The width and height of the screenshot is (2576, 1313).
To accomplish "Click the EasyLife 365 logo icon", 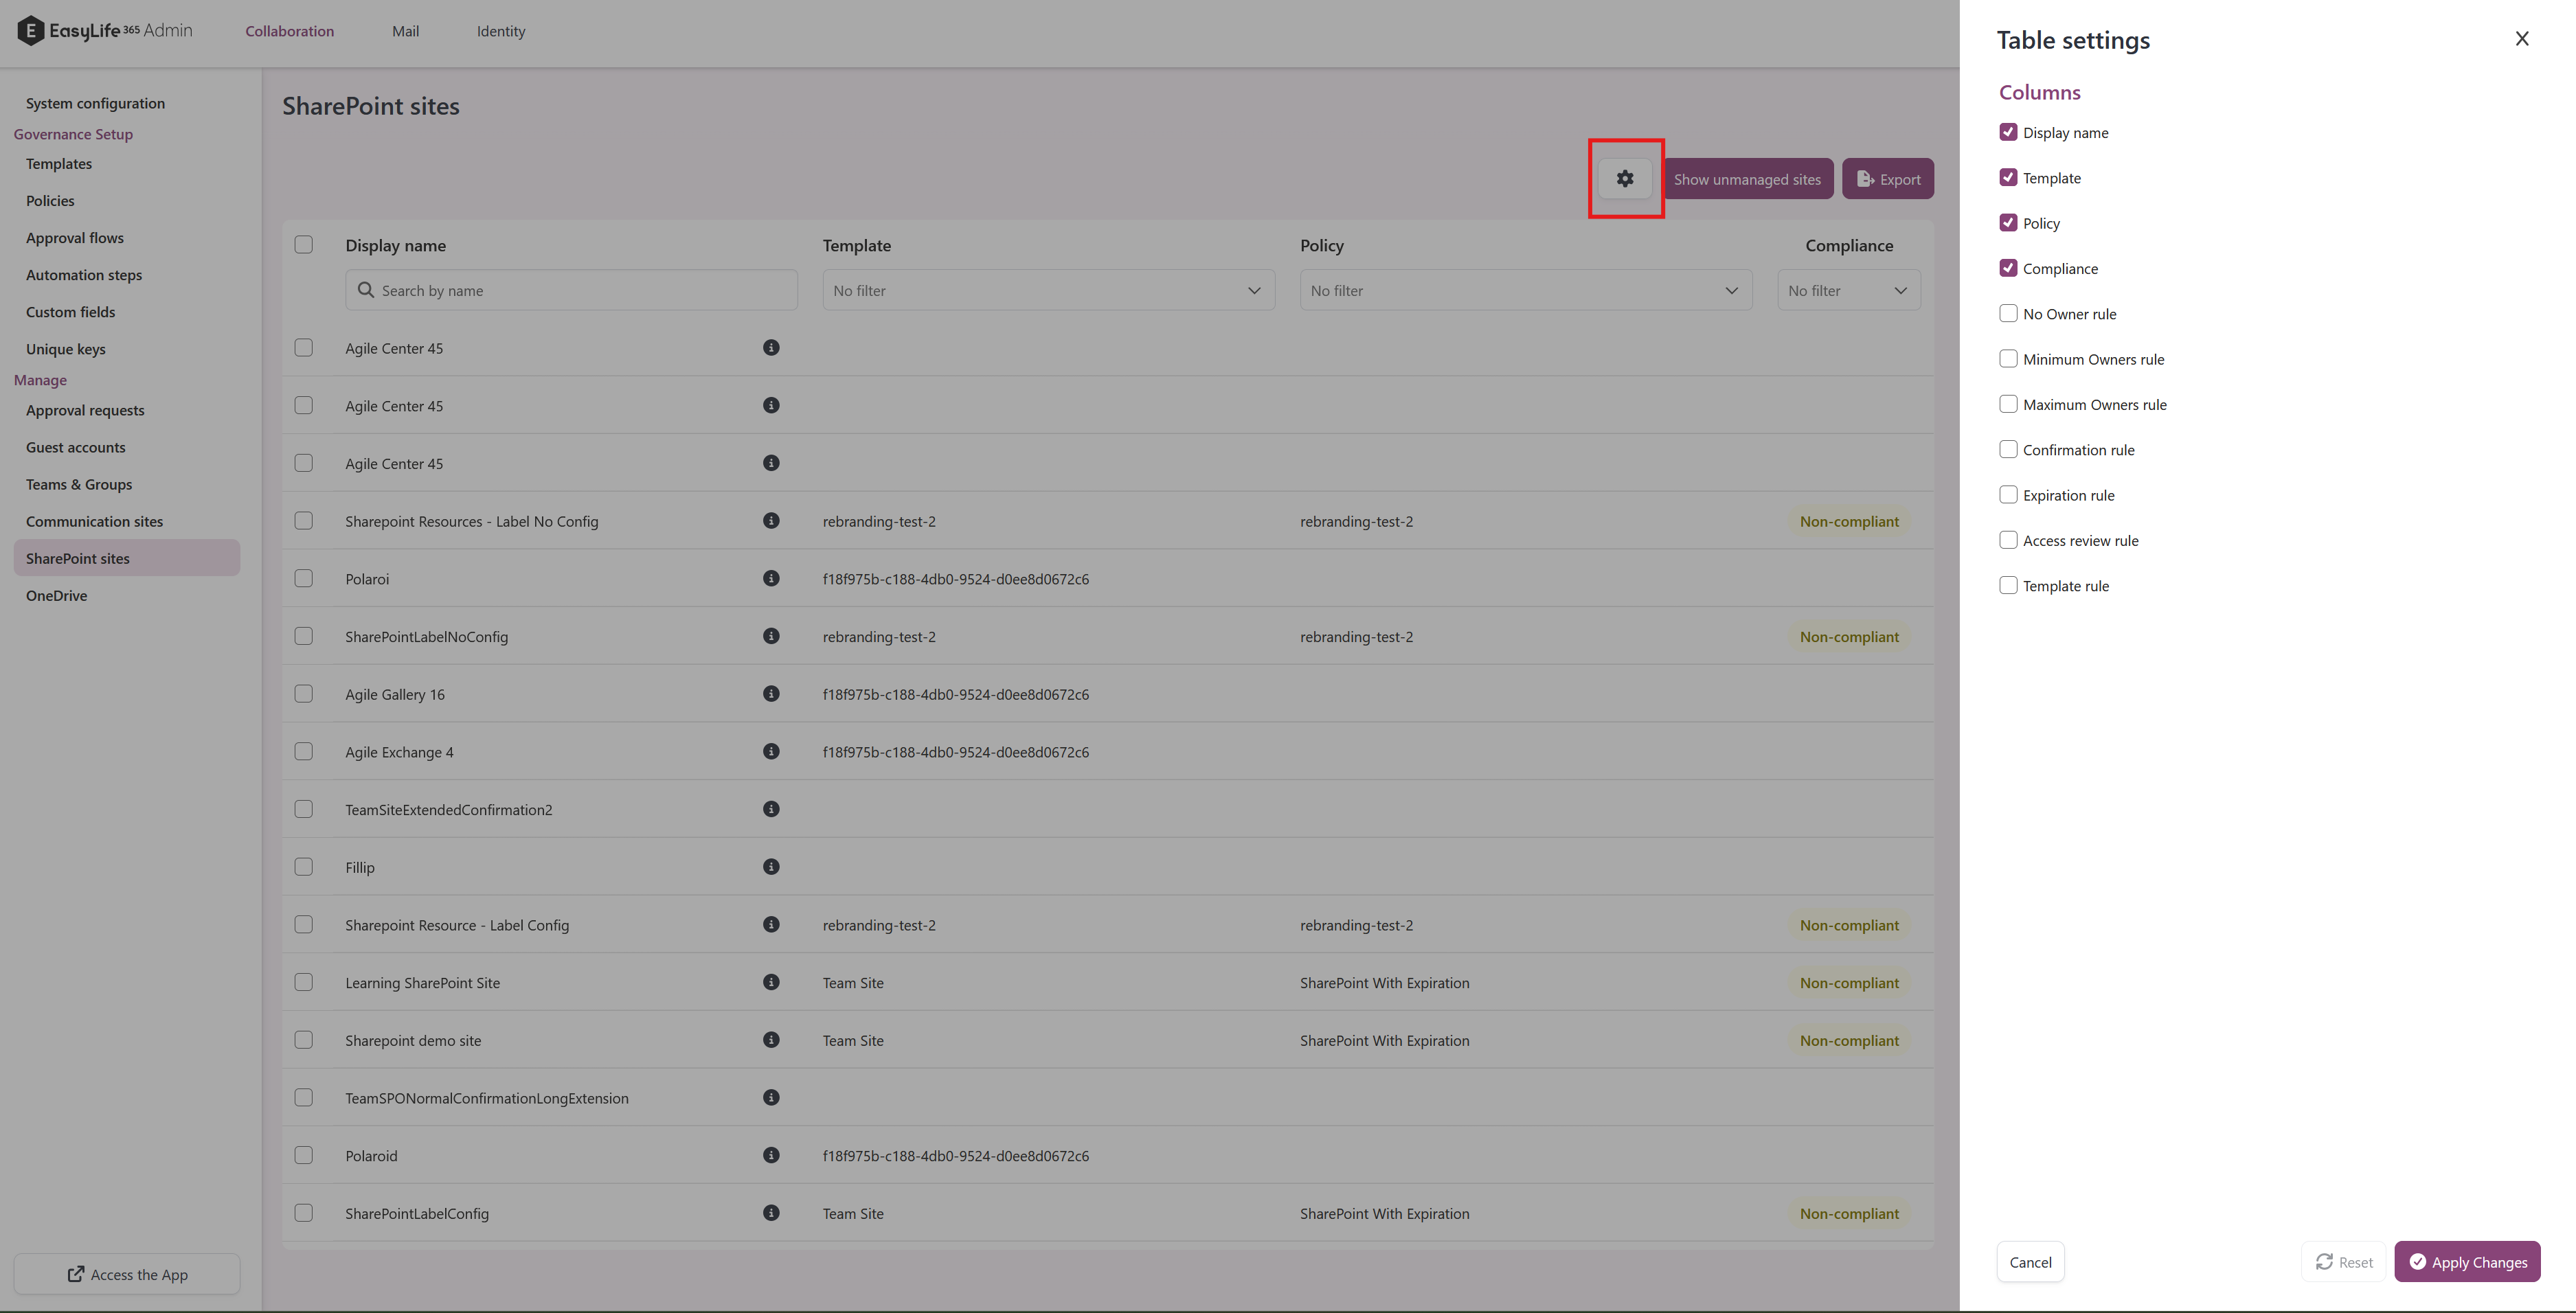I will (x=30, y=31).
